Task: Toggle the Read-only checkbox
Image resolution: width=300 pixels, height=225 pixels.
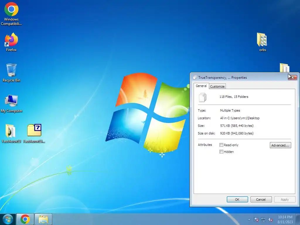Action: [x=221, y=145]
